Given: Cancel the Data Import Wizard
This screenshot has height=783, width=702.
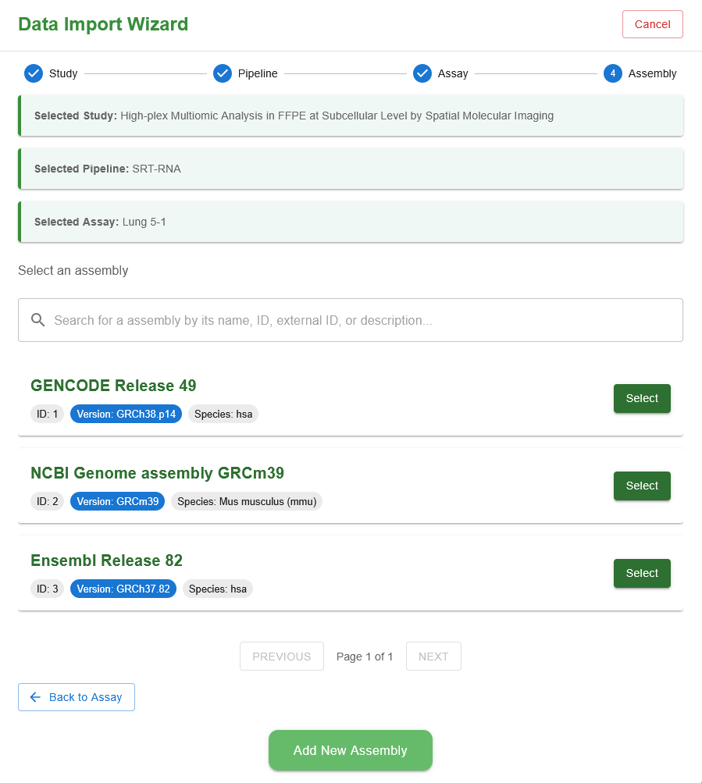Looking at the screenshot, I should point(652,24).
